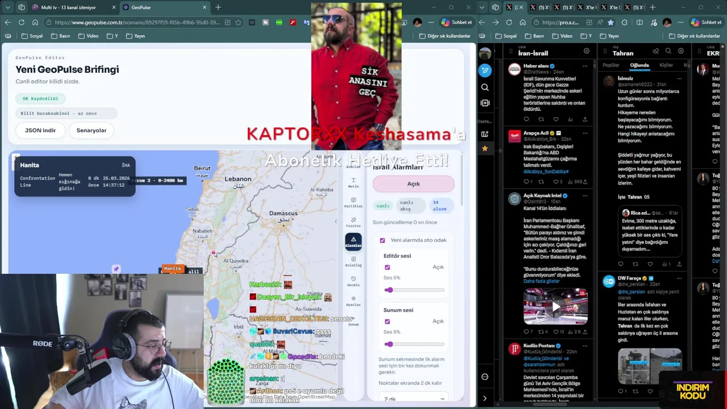Play the video thumbnail in Açık Kaynak Intel post

(x=555, y=306)
